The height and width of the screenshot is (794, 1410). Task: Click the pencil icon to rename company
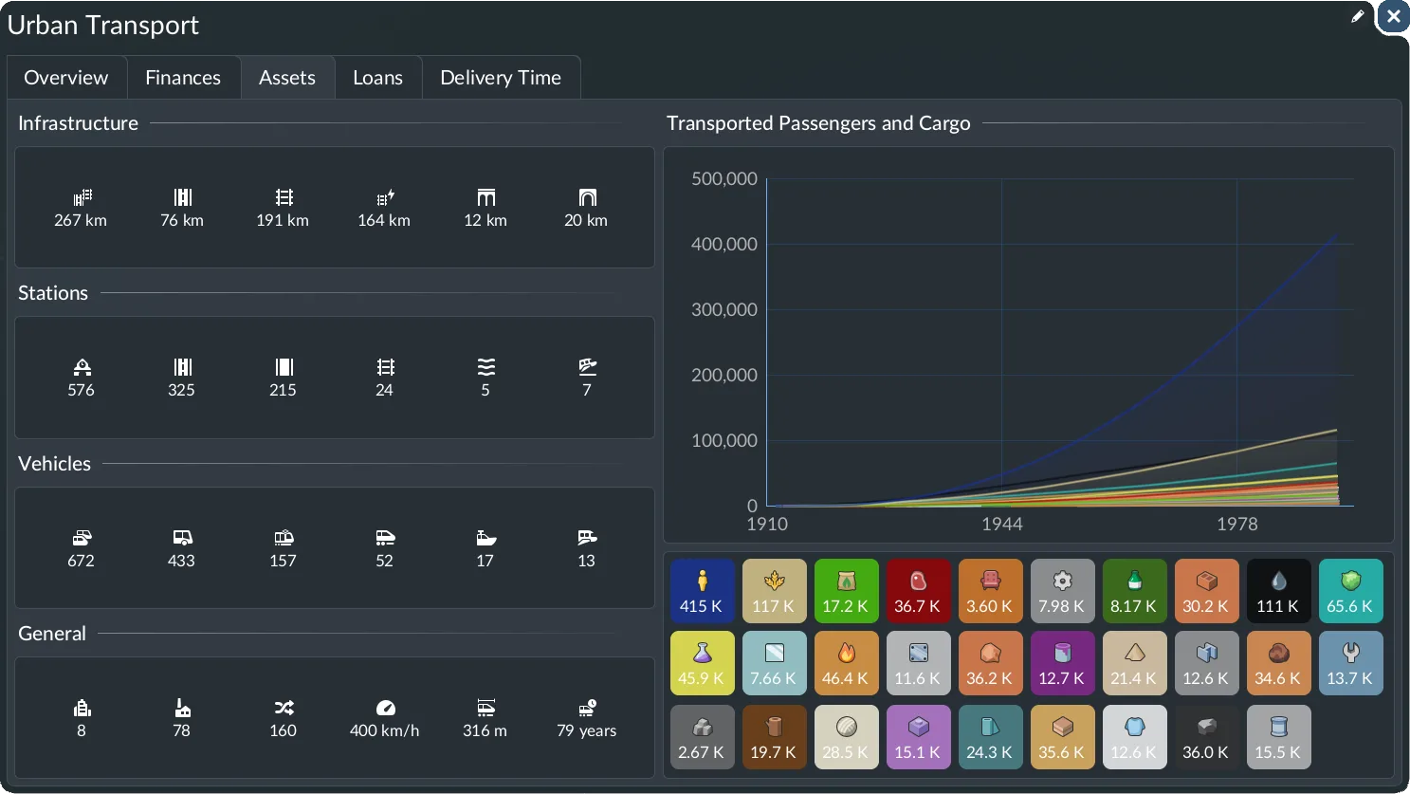click(1358, 16)
